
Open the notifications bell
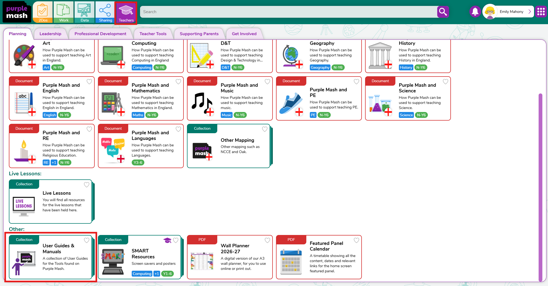pos(475,12)
